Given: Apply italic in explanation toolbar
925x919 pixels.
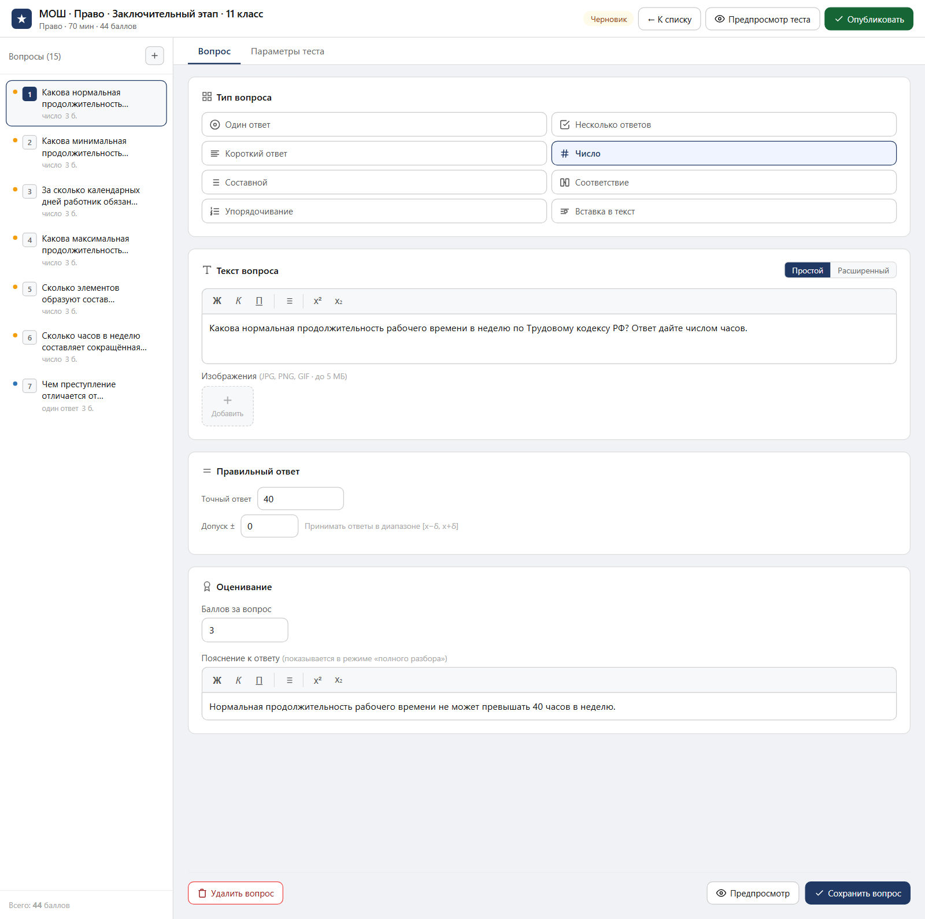Looking at the screenshot, I should 238,680.
